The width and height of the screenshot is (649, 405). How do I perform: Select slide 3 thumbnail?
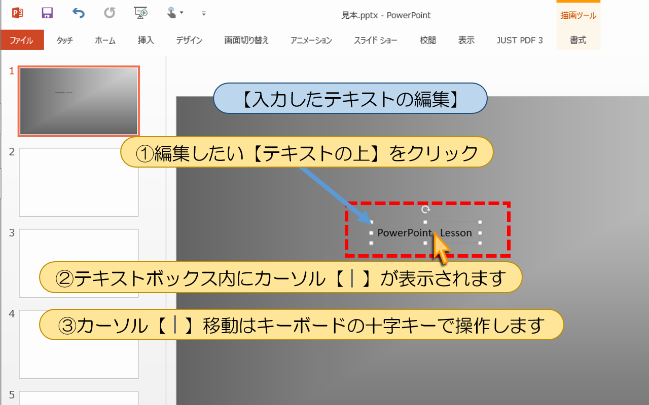(79, 263)
